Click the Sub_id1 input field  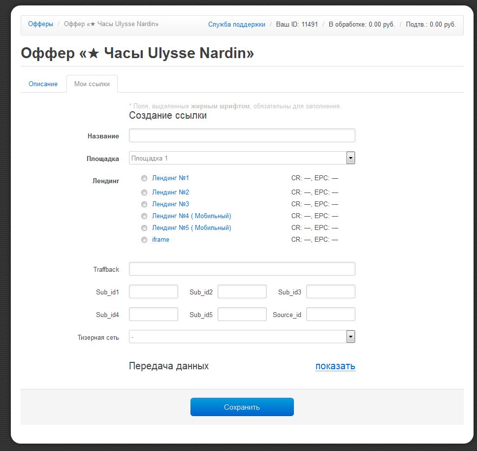coord(153,291)
